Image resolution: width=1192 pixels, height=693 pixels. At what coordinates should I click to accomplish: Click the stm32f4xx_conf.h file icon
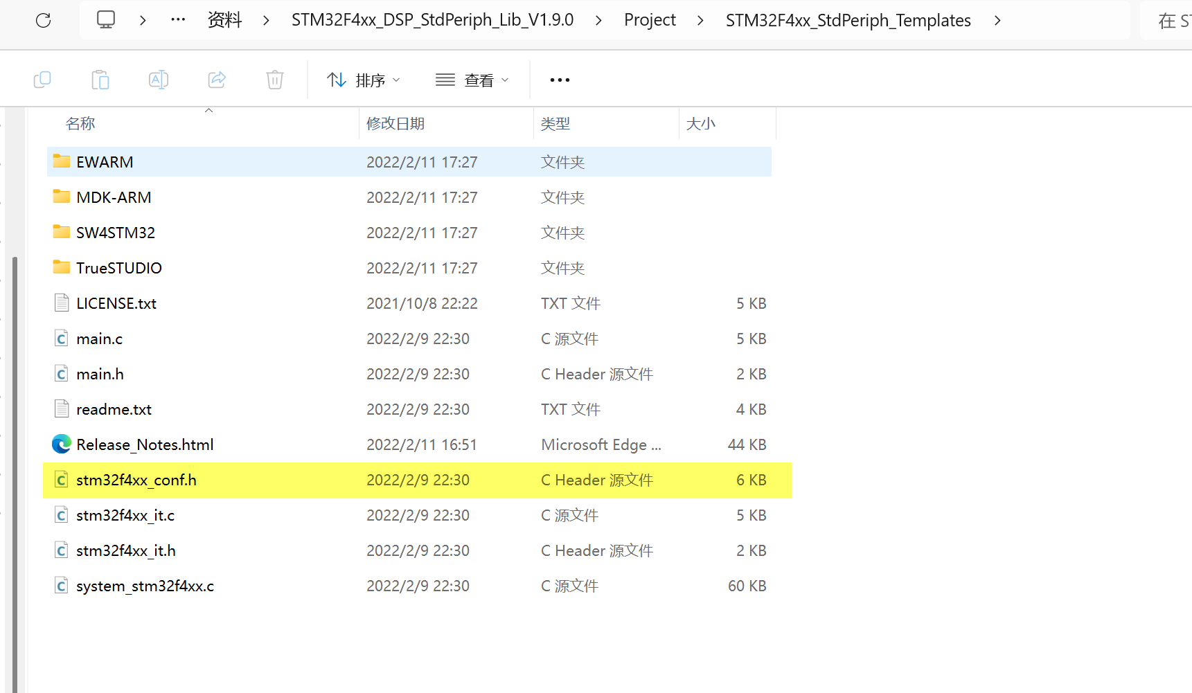pos(62,479)
